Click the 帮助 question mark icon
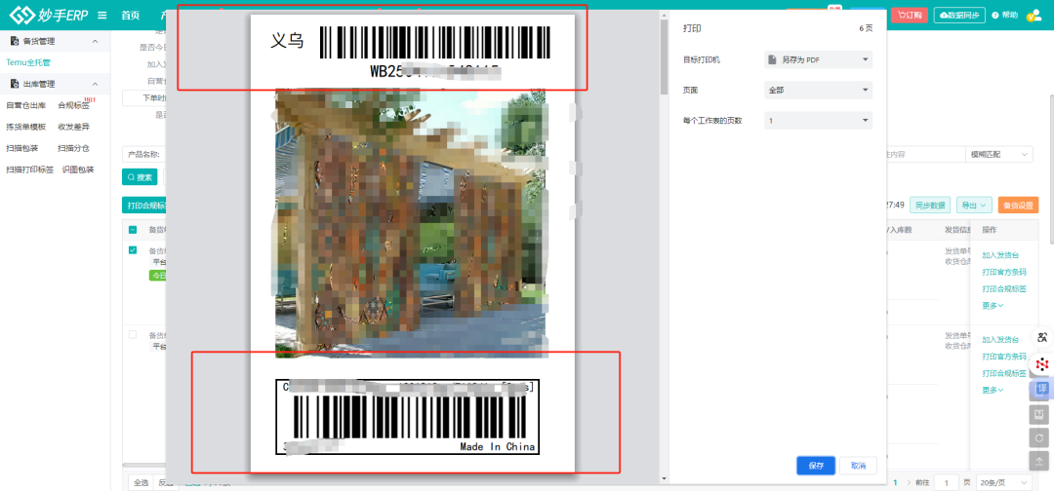This screenshot has width=1054, height=491. click(994, 15)
